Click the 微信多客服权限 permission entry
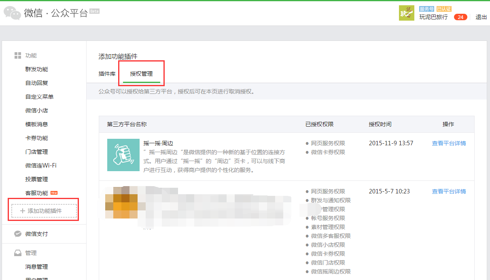This screenshot has height=280, width=490. click(x=331, y=236)
